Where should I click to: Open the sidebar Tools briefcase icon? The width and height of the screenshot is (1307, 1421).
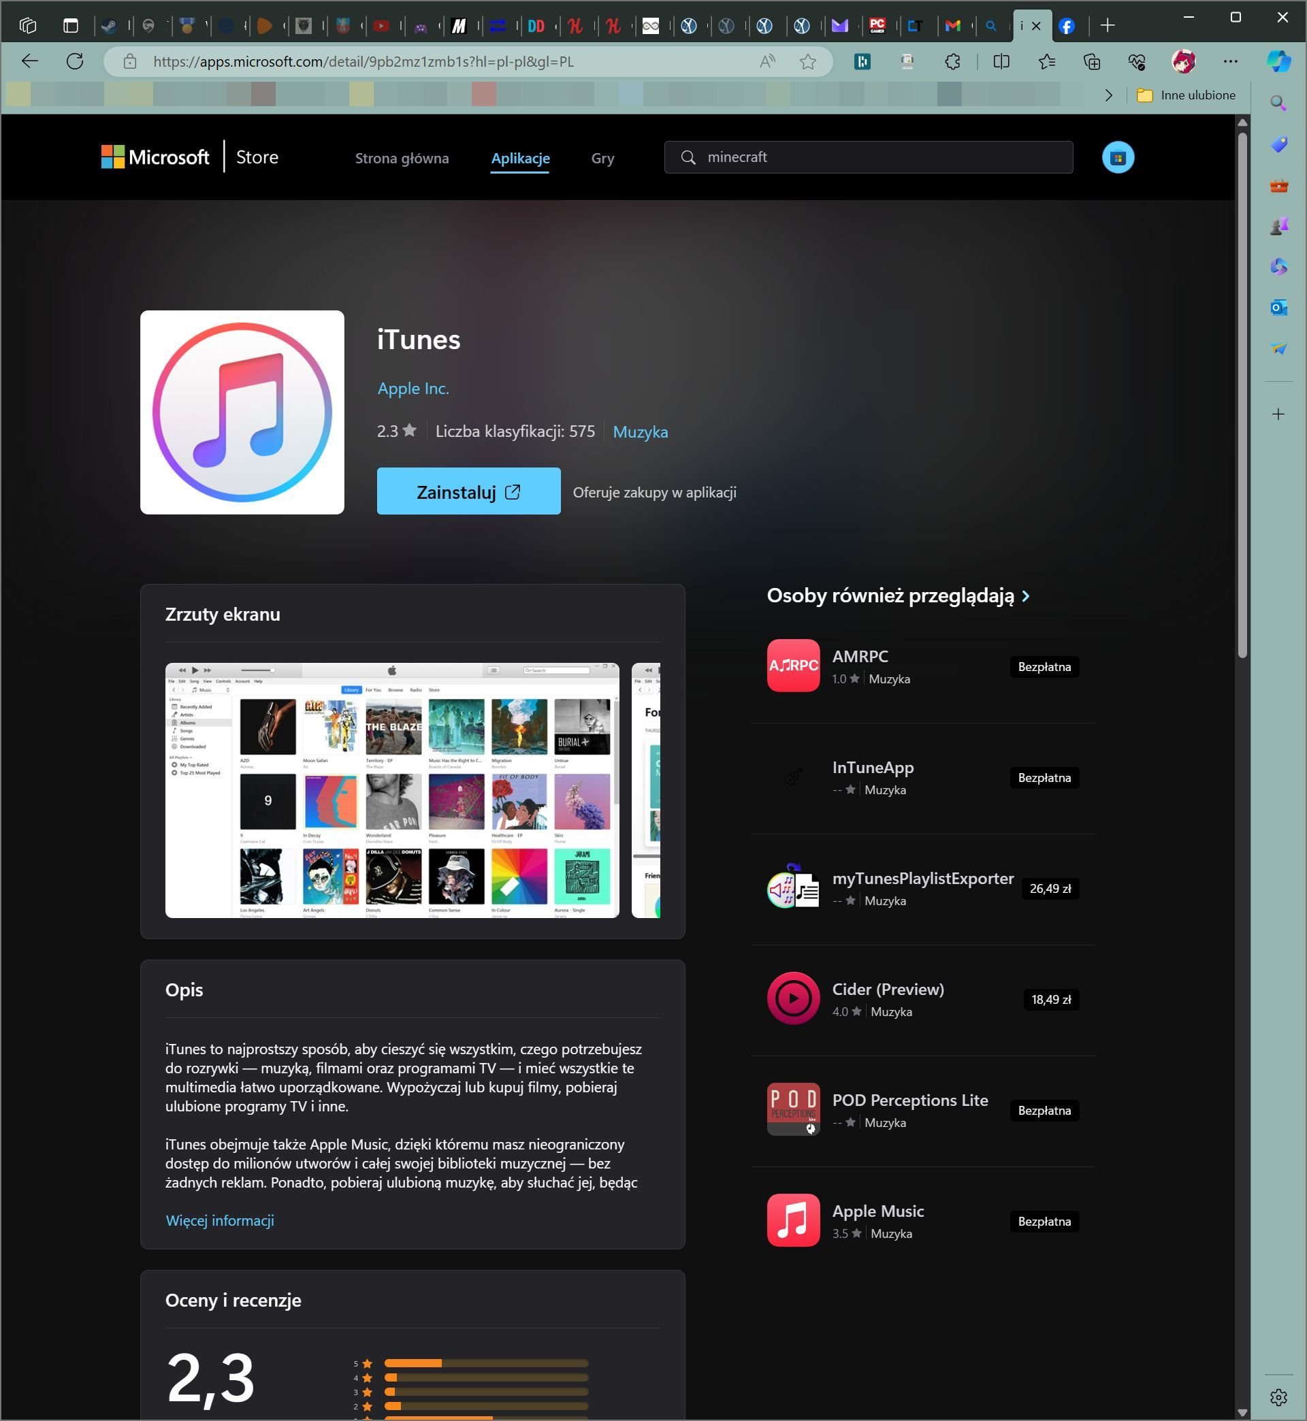point(1278,185)
